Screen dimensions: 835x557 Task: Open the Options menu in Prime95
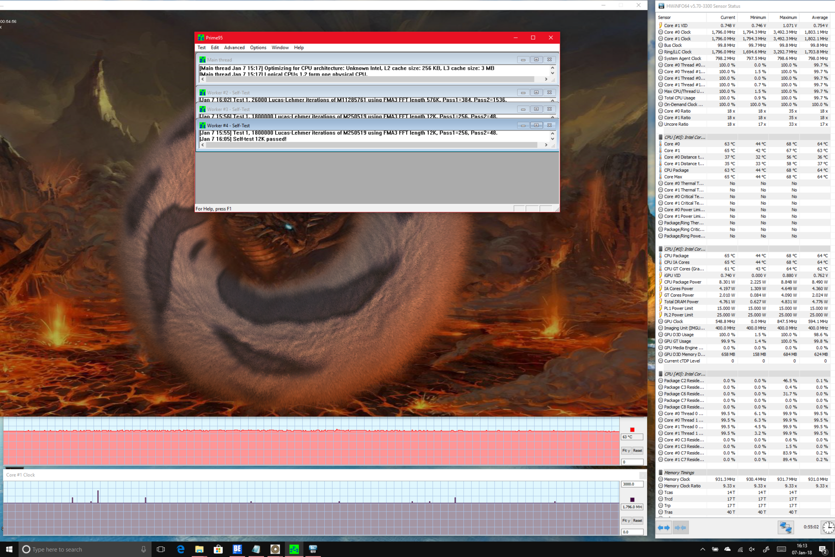point(258,47)
